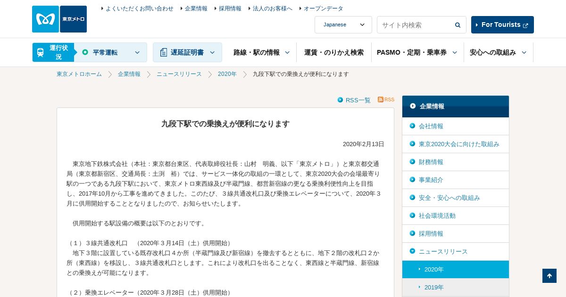Open 安全・安心への取組み in sidebar

click(x=449, y=198)
